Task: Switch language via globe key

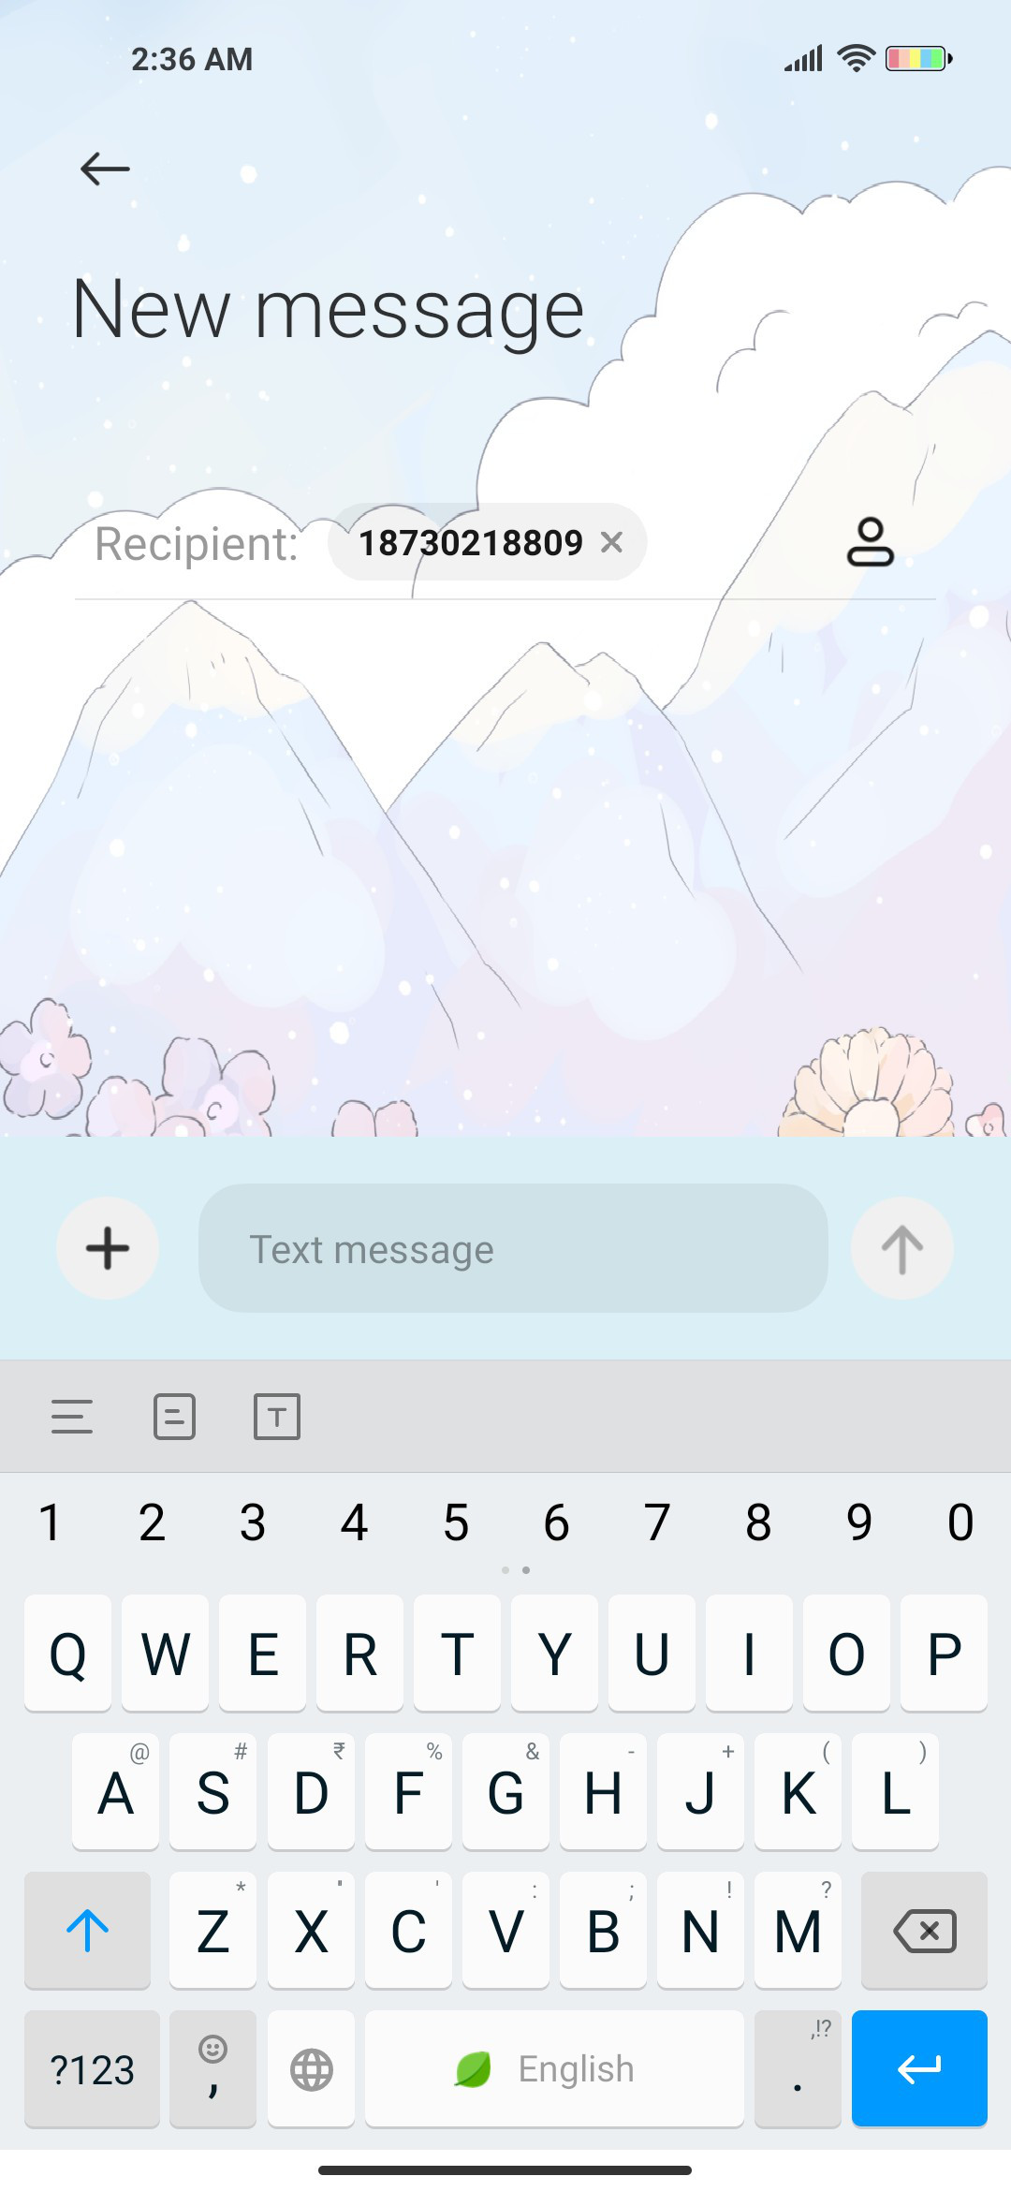Action: (311, 2068)
